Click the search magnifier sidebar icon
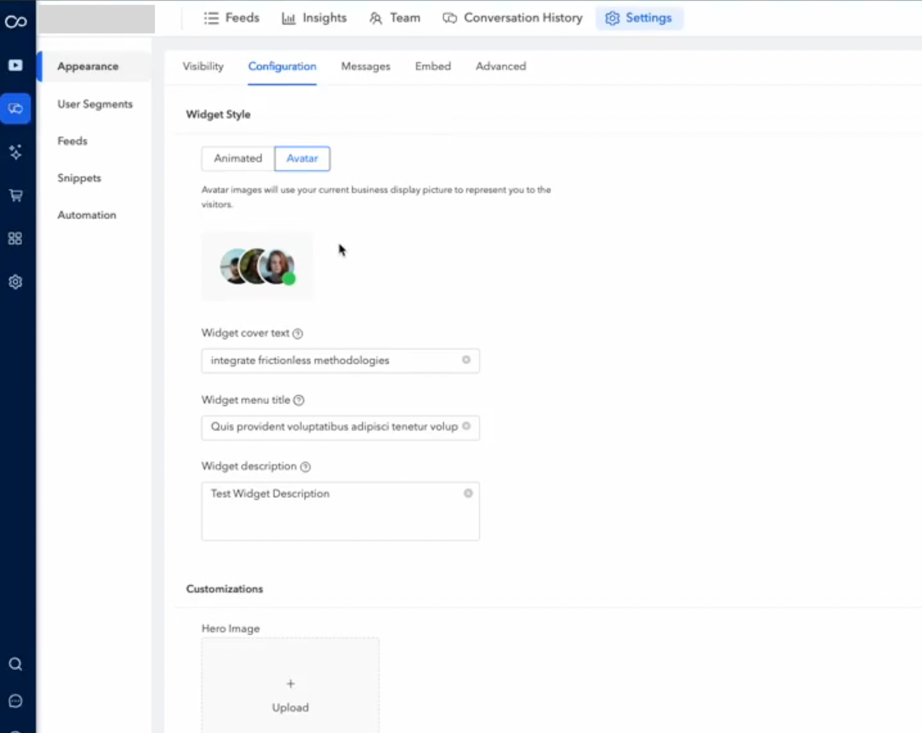 tap(15, 664)
